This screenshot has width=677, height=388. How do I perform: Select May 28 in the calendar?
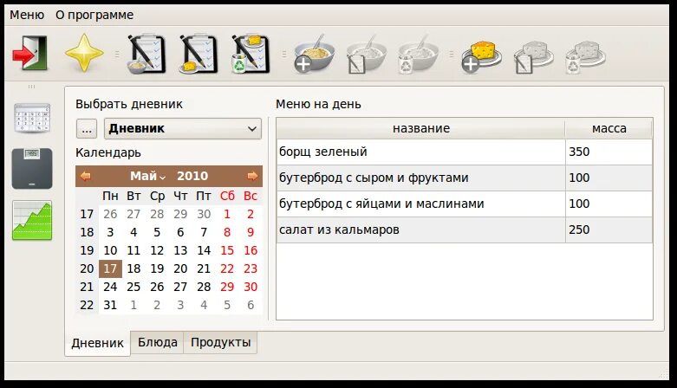(204, 287)
